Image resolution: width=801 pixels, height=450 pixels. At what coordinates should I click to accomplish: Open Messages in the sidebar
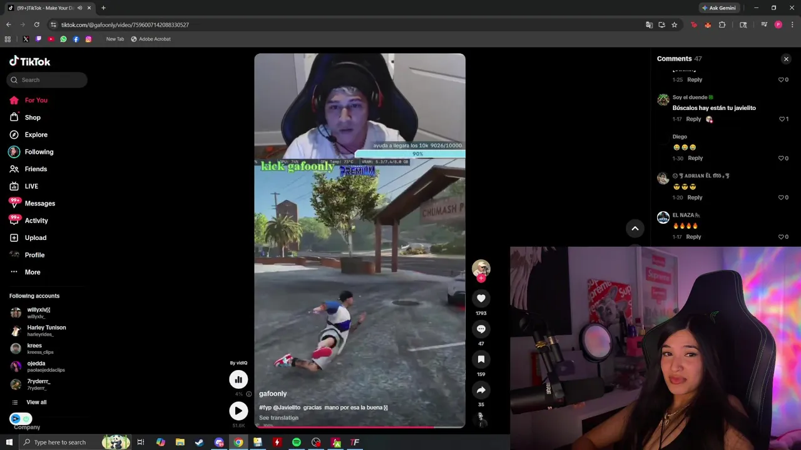tap(32, 203)
